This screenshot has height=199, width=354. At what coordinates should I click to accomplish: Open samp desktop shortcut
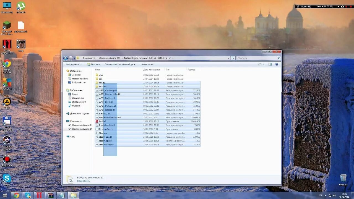[x=21, y=46]
